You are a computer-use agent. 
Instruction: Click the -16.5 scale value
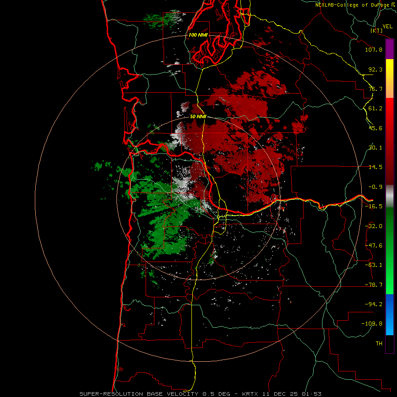(374, 206)
